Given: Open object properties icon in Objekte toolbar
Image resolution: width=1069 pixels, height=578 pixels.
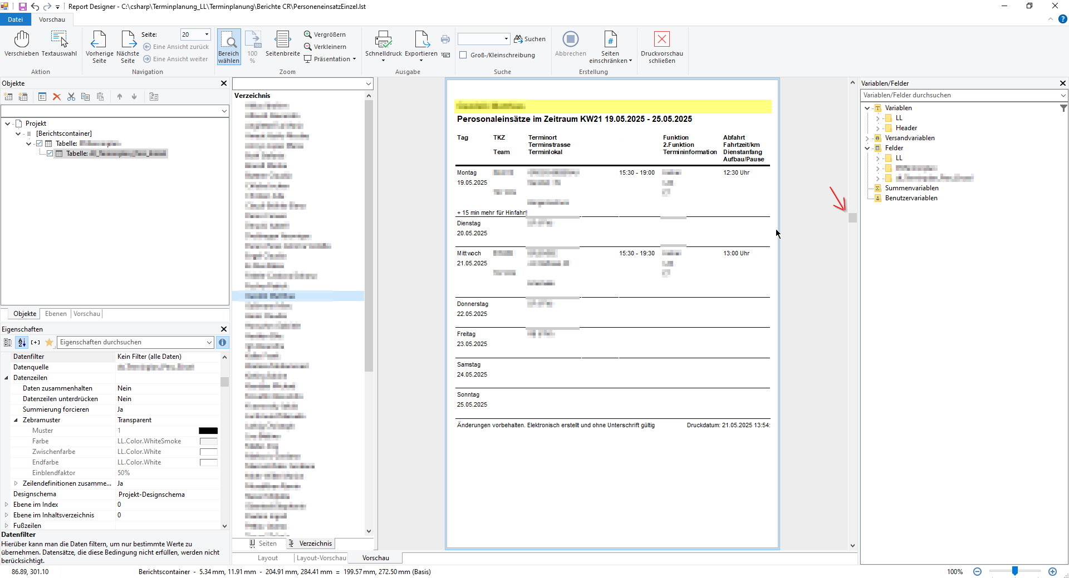Looking at the screenshot, I should (42, 97).
